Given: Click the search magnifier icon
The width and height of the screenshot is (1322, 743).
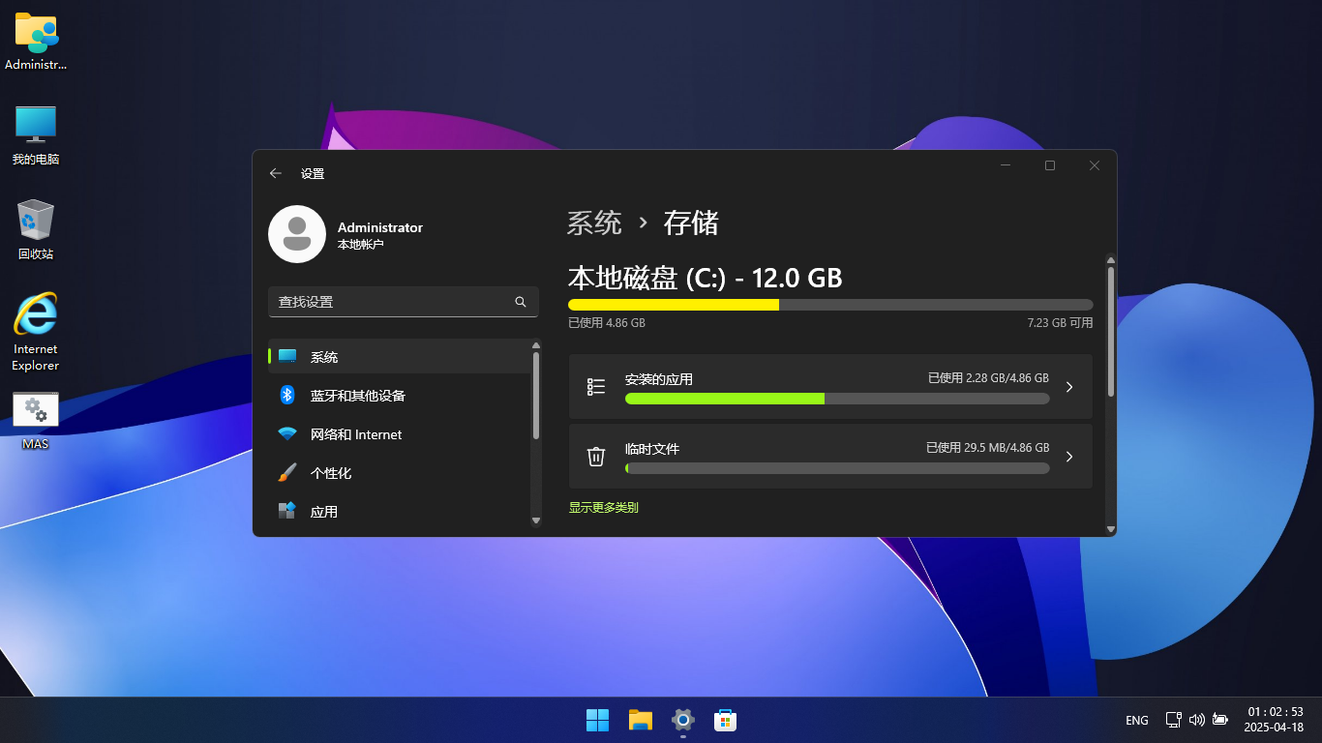Looking at the screenshot, I should [x=521, y=302].
